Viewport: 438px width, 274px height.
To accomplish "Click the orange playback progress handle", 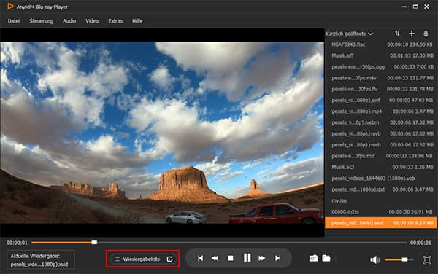I will 94,243.
